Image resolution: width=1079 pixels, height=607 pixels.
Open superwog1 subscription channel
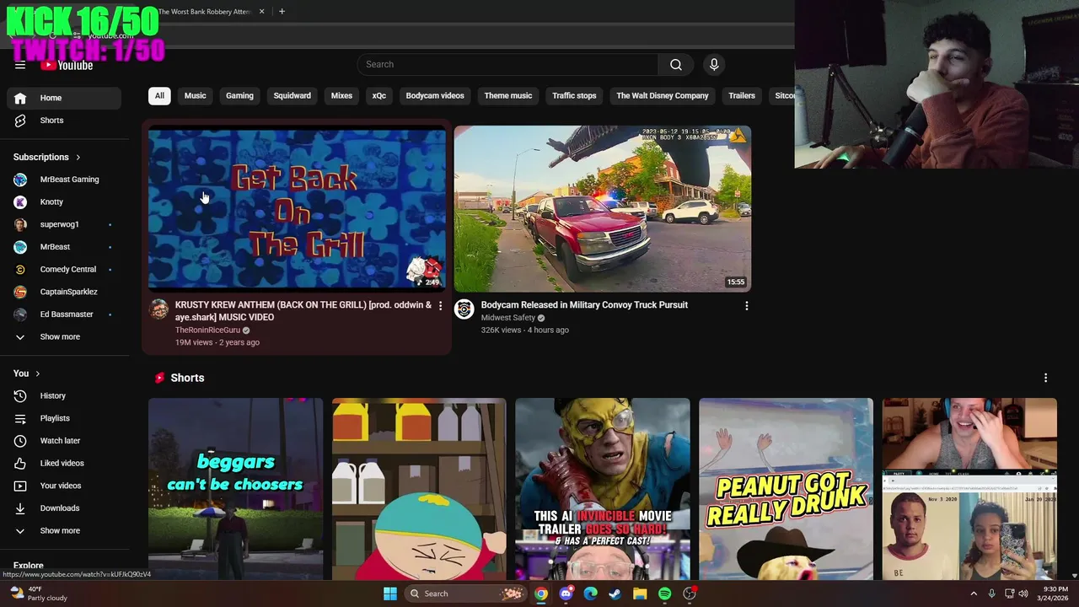click(x=64, y=224)
